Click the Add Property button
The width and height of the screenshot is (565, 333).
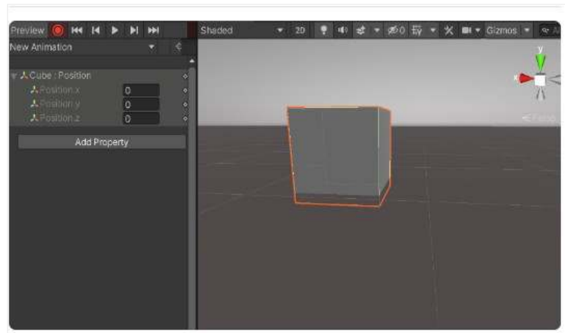(x=102, y=142)
